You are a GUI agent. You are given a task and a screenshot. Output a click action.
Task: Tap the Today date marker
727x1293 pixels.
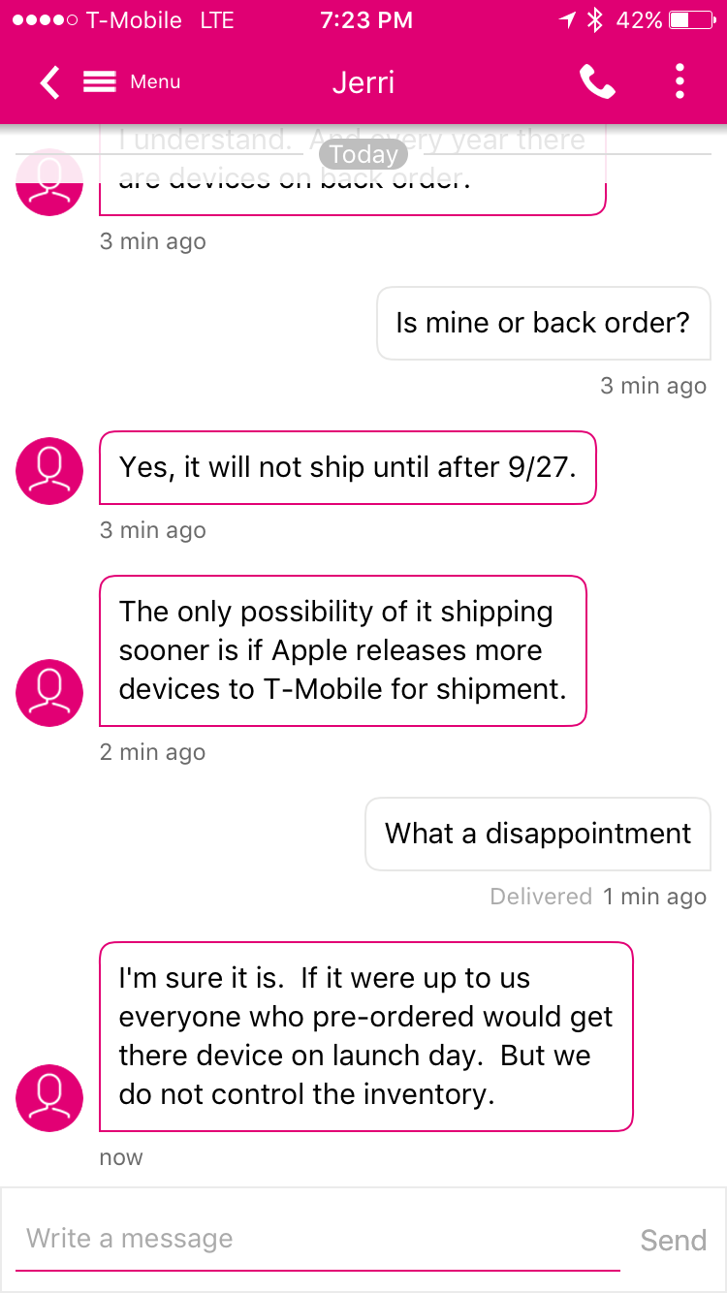point(363,154)
